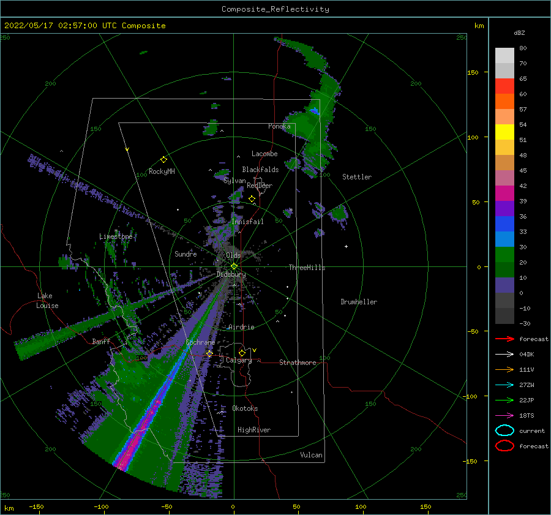Screen dimensions: 551x515
Task: Click the Lake Louise label
Action: point(47,301)
